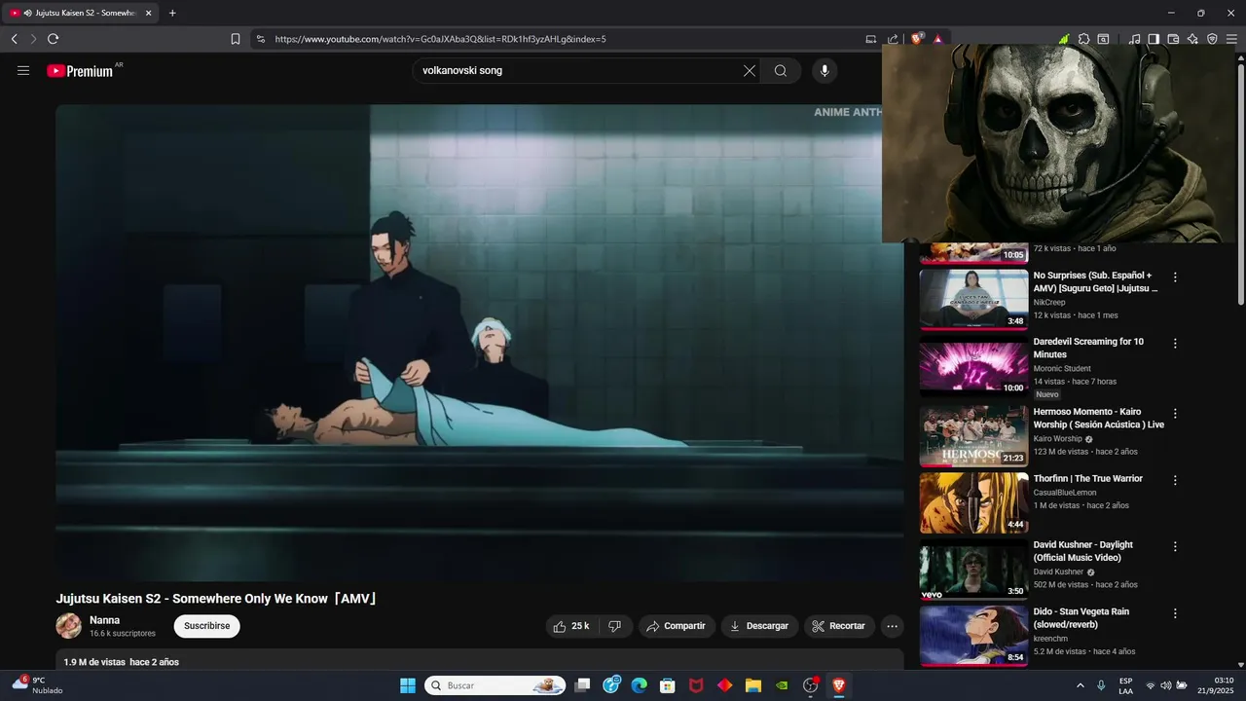Click the site settings icon beside URL
Screen dimensions: 1246x701
pyautogui.click(x=260, y=39)
